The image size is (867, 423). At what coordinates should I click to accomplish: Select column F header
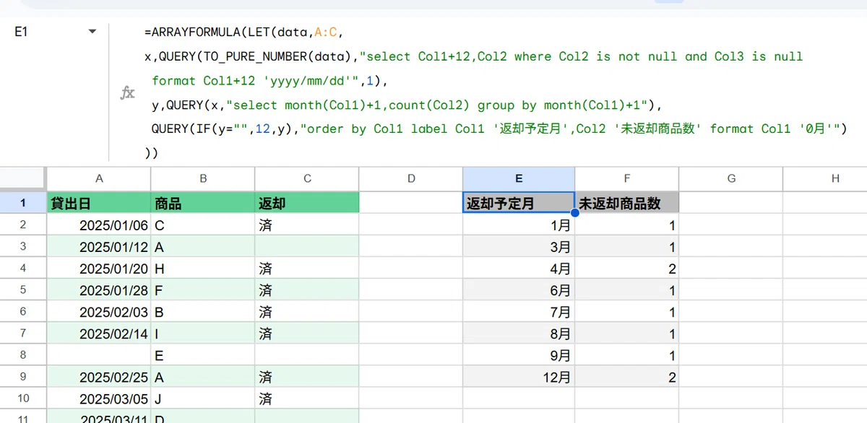pos(627,178)
